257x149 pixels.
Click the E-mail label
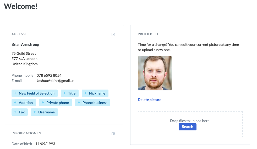(17, 81)
